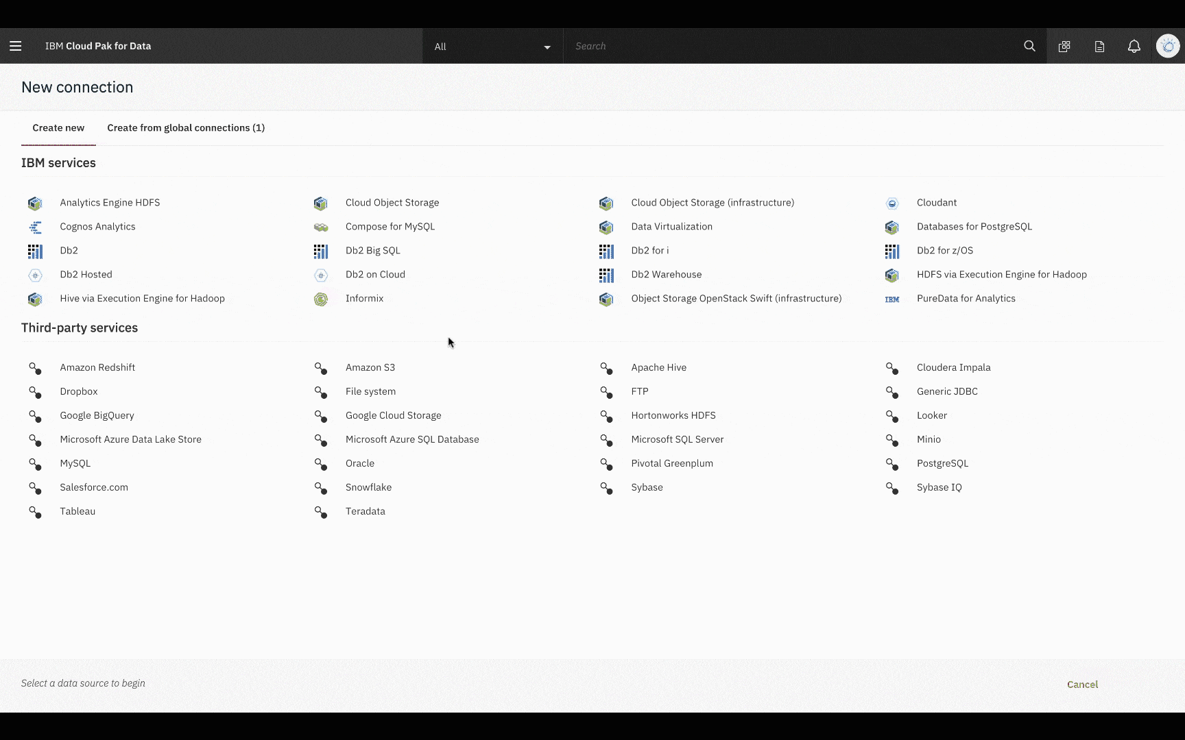Click the Cloudant icon

[891, 203]
